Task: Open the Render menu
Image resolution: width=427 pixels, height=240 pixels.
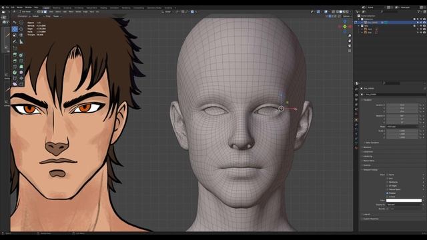Action: point(19,7)
